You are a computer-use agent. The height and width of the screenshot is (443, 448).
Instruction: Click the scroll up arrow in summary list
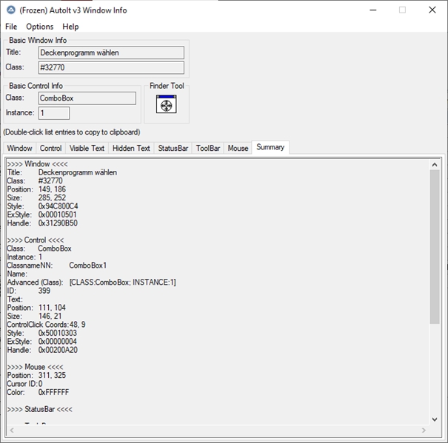(435, 165)
